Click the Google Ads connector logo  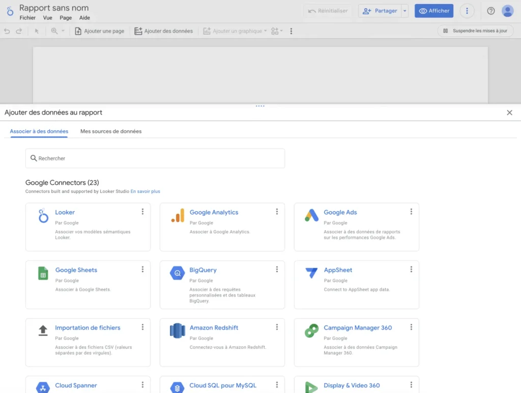[x=312, y=215]
